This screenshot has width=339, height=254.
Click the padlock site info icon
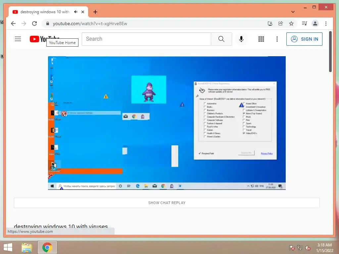[48, 23]
